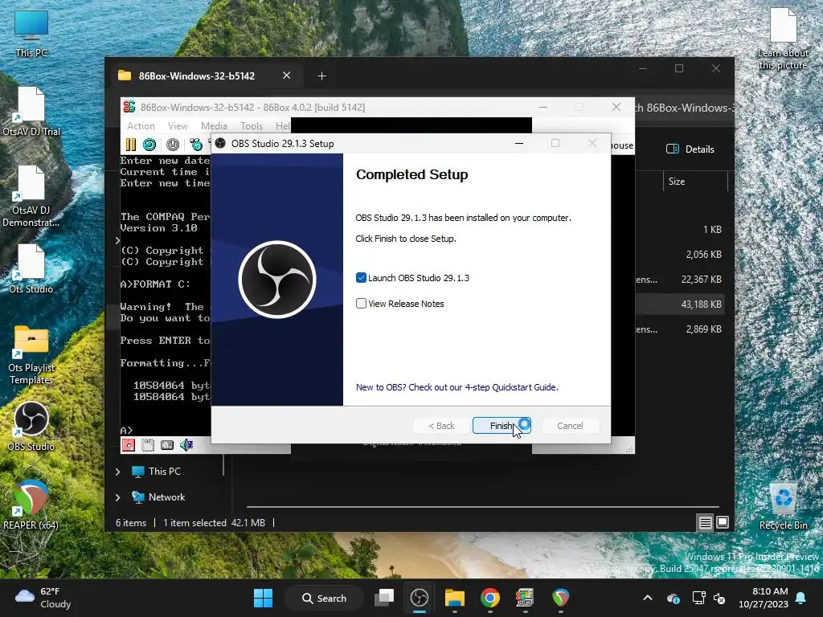Open File Explorer from the taskbar
The width and height of the screenshot is (823, 617).
click(455, 598)
